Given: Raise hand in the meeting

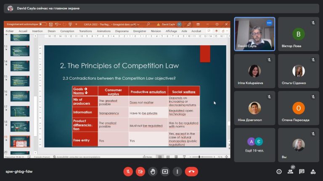Looking at the screenshot, I should click(153, 171).
